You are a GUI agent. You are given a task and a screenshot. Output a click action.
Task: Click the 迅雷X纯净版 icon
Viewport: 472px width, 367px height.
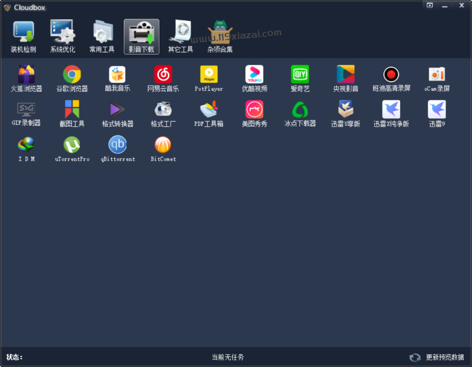391,109
